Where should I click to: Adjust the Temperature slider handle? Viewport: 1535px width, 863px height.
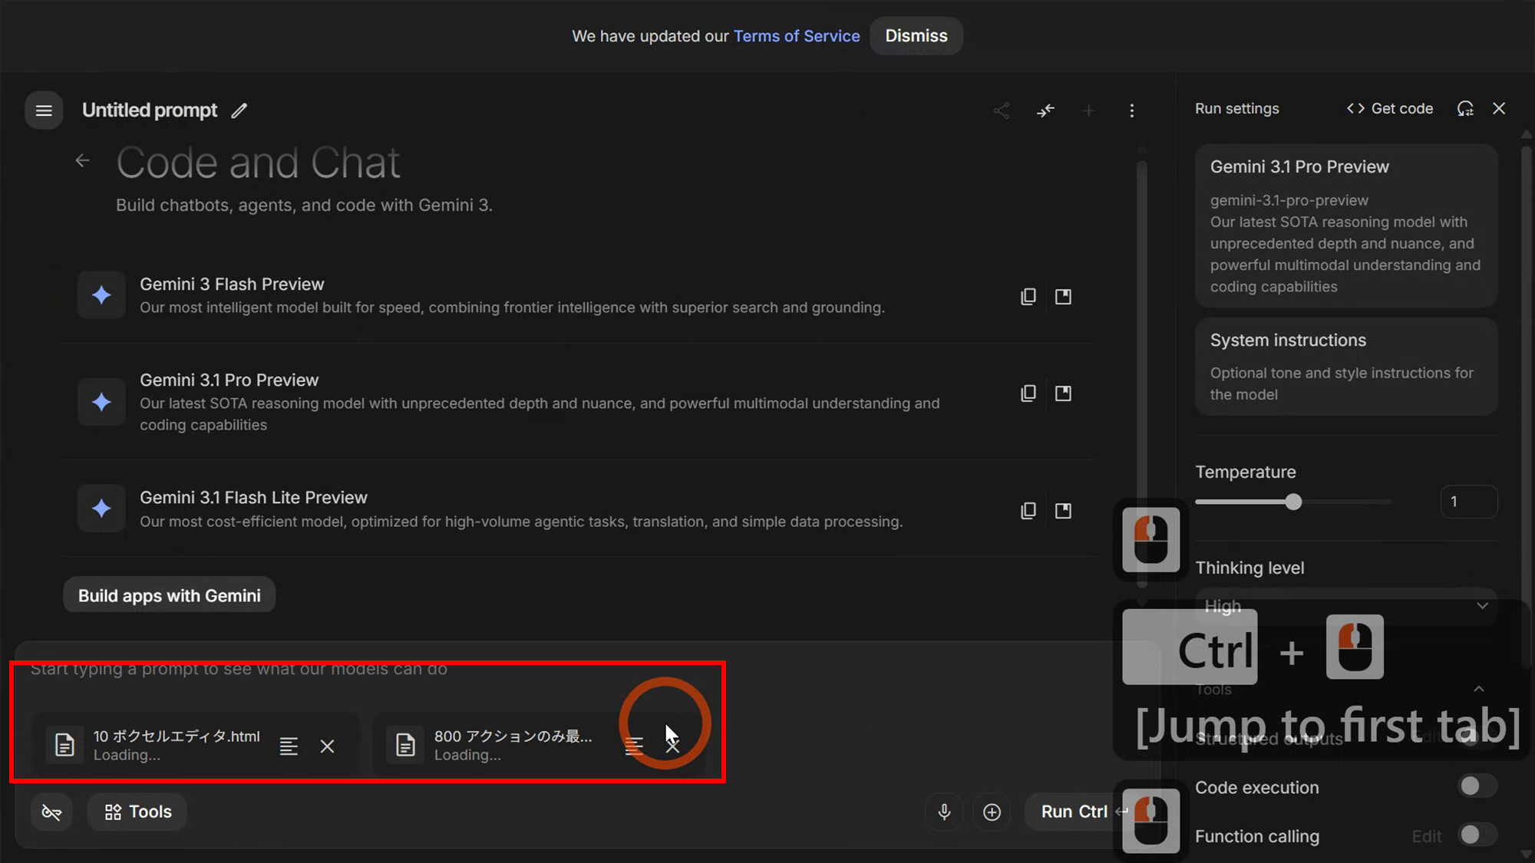coord(1293,502)
